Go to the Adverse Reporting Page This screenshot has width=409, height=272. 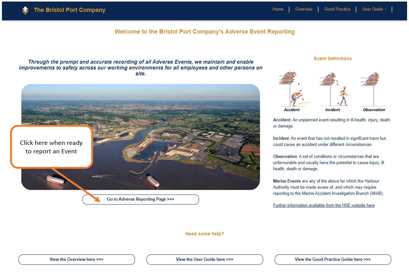point(140,199)
